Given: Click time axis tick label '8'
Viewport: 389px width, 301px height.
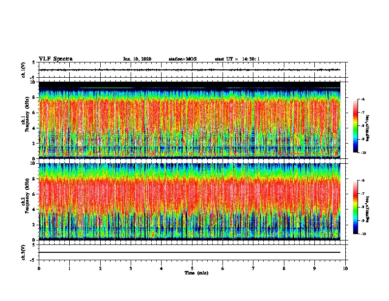Looking at the screenshot, I should (284, 269).
